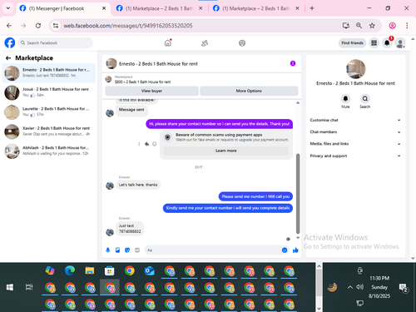
Task: Open the Chrome profile icon
Action: tap(392, 26)
